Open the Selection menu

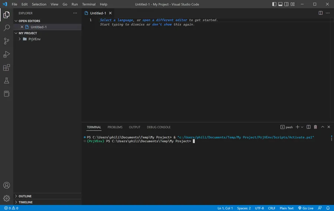click(39, 4)
